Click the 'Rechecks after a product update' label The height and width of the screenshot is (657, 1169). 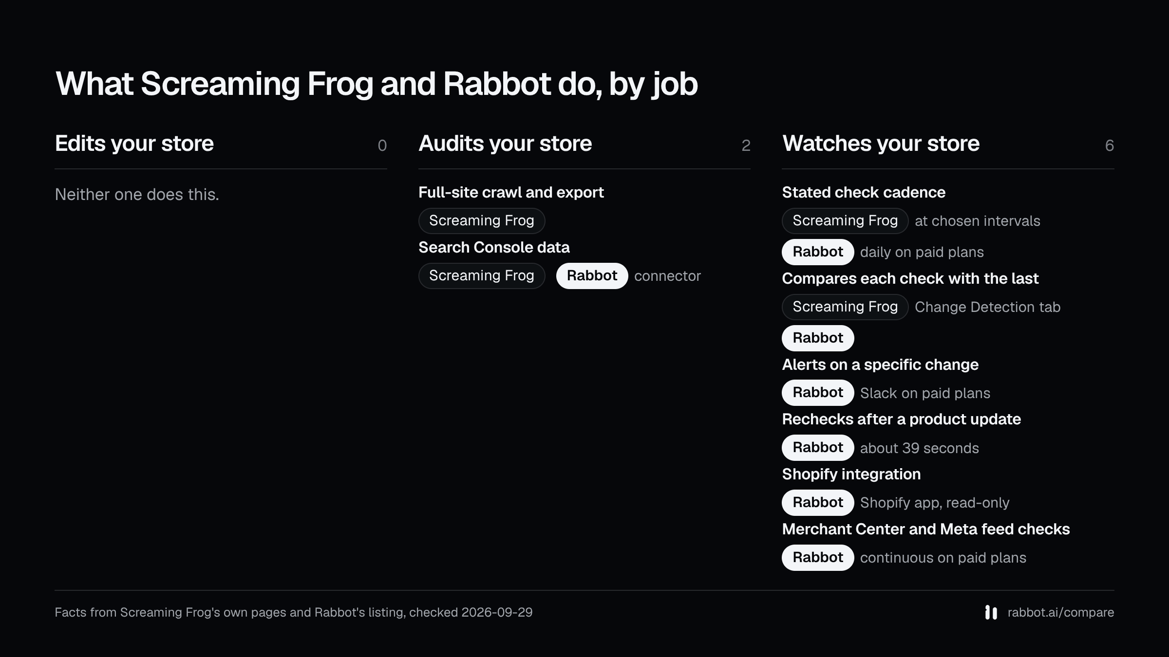[901, 420]
